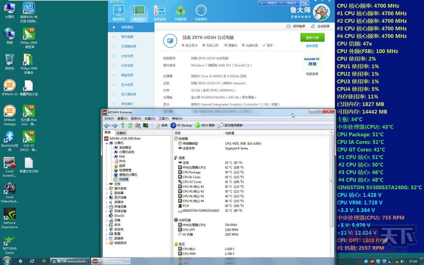The width and height of the screenshot is (424, 265).
Task: Open 性能测试 gauge icon in Ludashi
Action: 201,13
